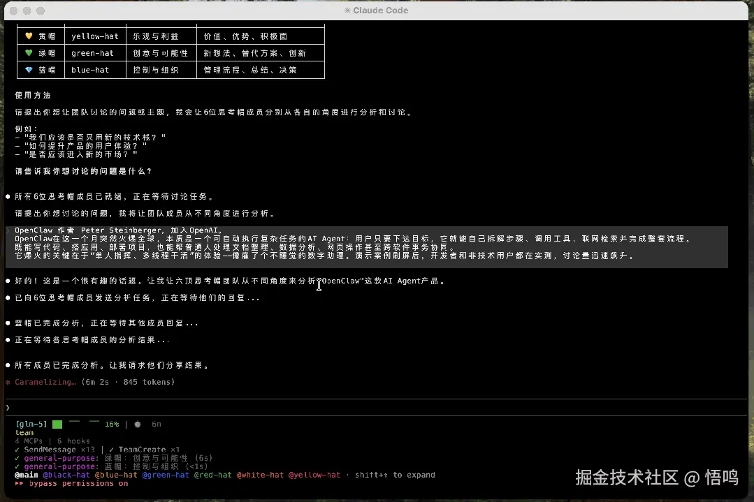The image size is (754, 502).
Task: Click 'TeamCreate ×1' tool entry
Action: (149, 450)
